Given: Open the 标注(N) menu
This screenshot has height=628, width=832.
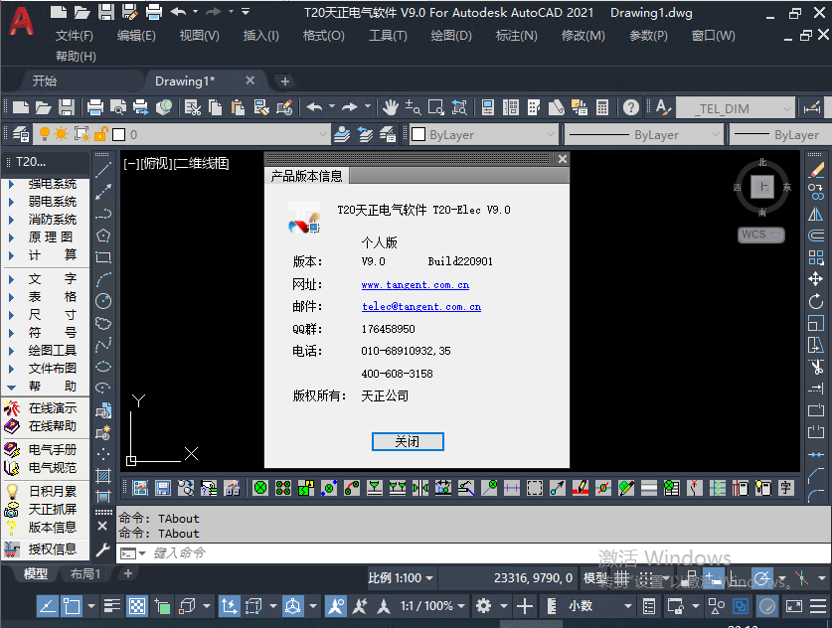Looking at the screenshot, I should (516, 36).
